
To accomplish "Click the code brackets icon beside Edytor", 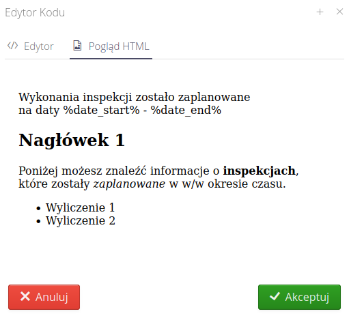I will click(x=12, y=46).
